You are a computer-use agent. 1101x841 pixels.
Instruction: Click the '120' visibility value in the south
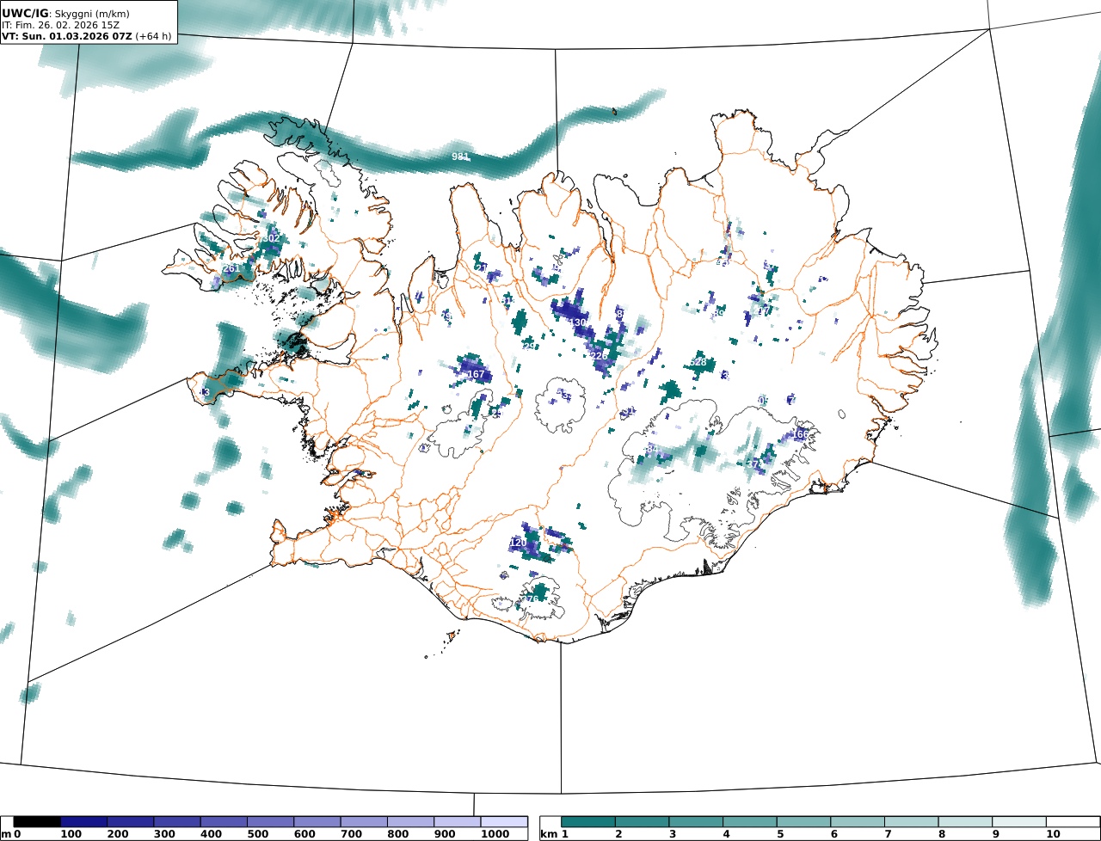click(x=518, y=543)
